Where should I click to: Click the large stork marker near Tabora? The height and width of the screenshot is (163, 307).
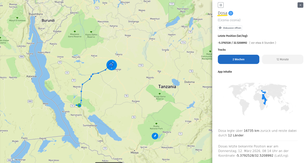click(x=112, y=65)
